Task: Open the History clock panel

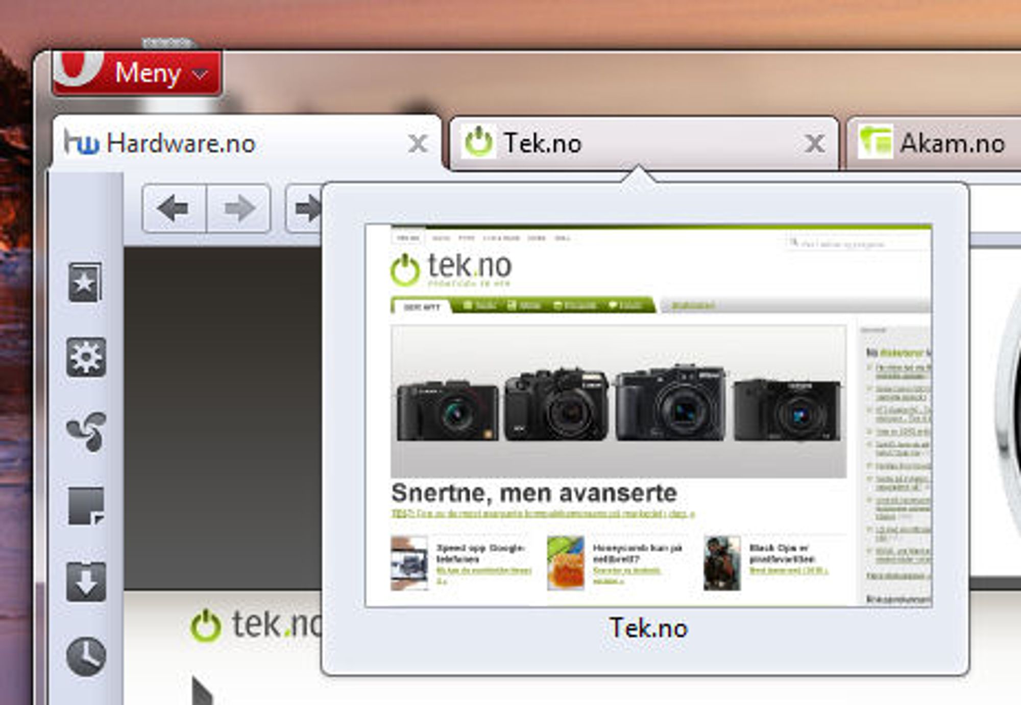Action: tap(86, 657)
